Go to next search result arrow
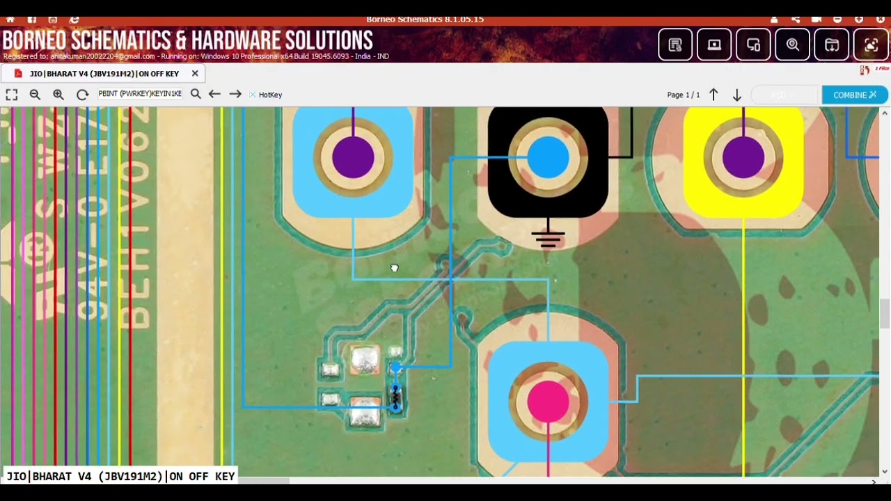The image size is (891, 501). click(235, 94)
